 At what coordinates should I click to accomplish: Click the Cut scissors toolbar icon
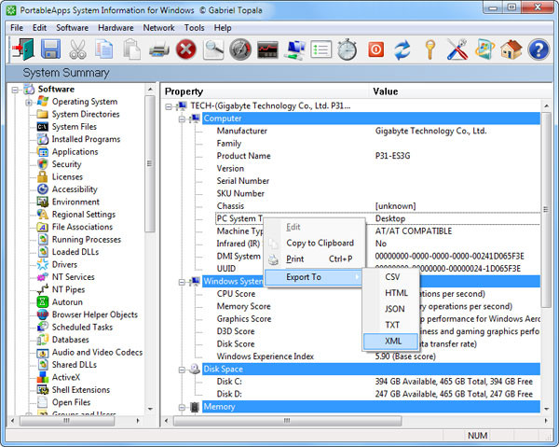tap(77, 49)
